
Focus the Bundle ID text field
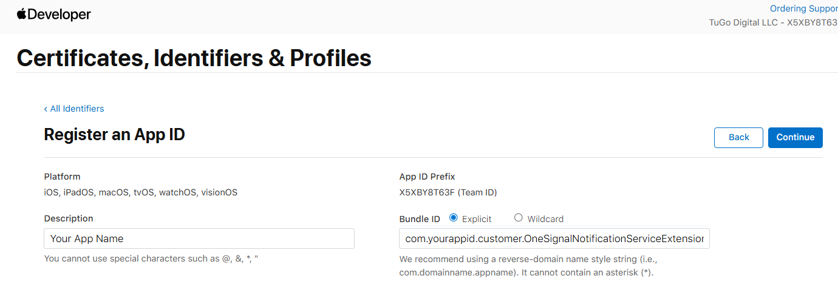click(x=554, y=238)
